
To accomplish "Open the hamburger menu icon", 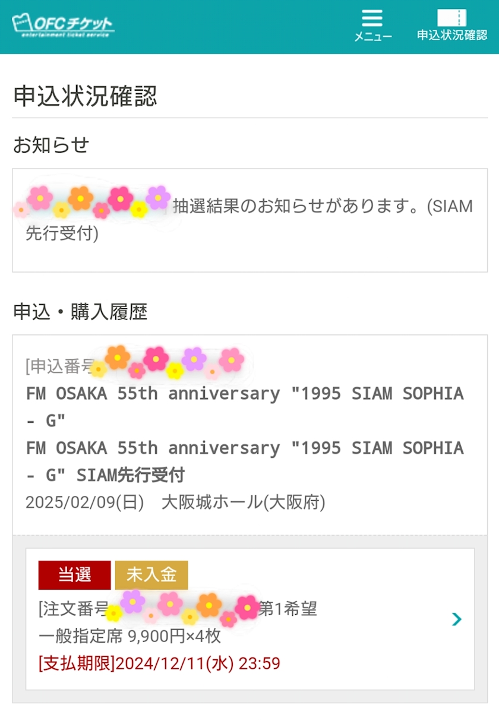I will click(372, 18).
